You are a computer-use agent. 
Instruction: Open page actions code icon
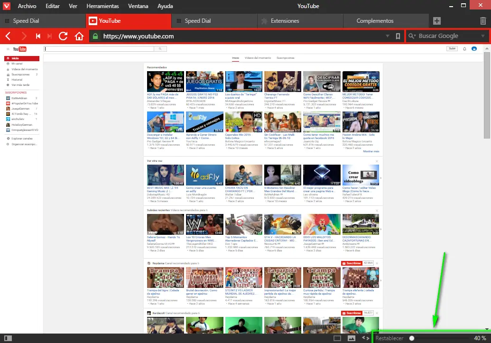click(x=365, y=338)
